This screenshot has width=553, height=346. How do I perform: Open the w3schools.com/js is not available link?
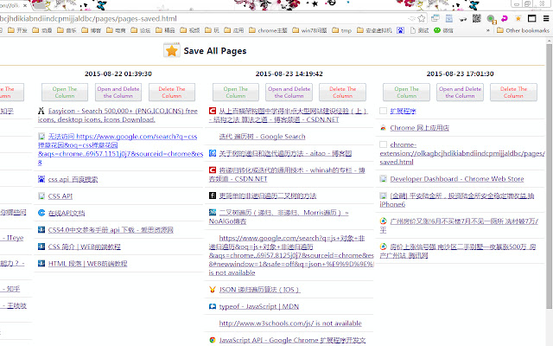point(290,323)
